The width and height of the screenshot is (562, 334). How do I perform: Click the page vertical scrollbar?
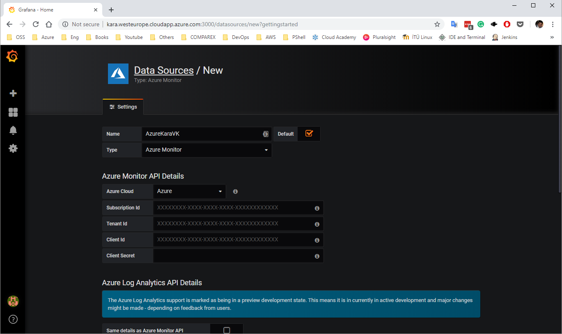[x=559, y=119]
